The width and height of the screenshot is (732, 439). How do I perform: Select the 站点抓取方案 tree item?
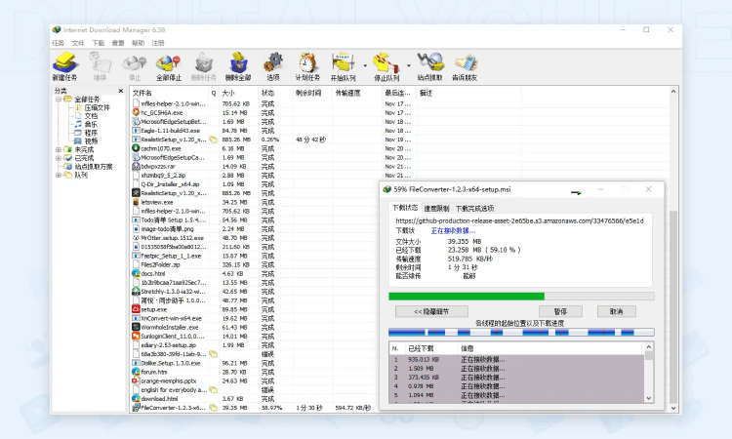(x=94, y=167)
